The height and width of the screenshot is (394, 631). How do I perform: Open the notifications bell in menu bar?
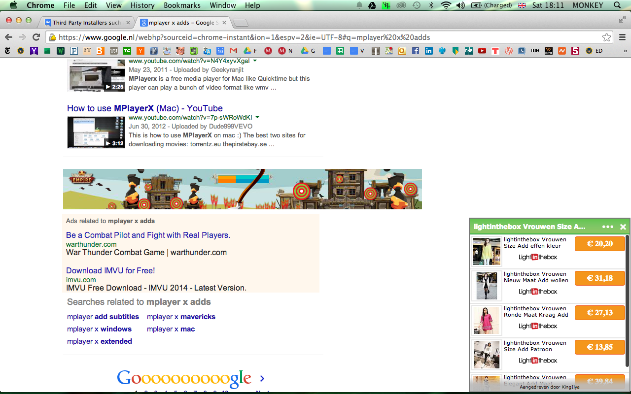[x=359, y=5]
